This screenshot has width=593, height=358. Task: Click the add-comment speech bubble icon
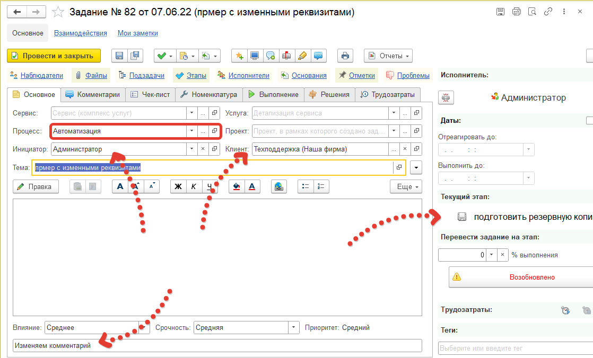[270, 56]
